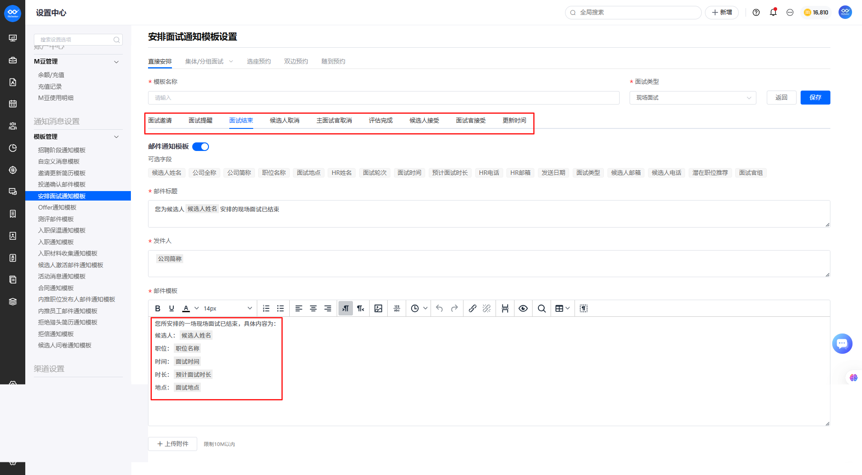Expand the 集体/分组面试 tab dropdown
862x475 pixels.
pyautogui.click(x=231, y=61)
